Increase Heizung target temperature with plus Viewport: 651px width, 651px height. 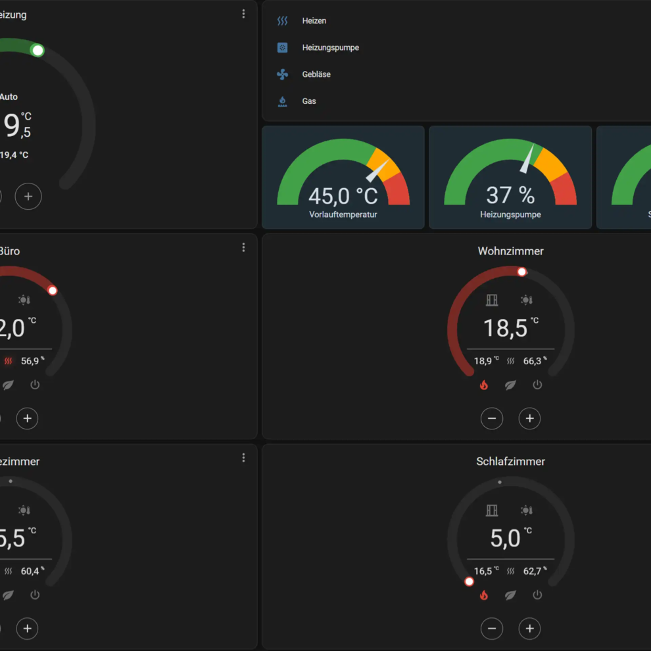tap(28, 197)
